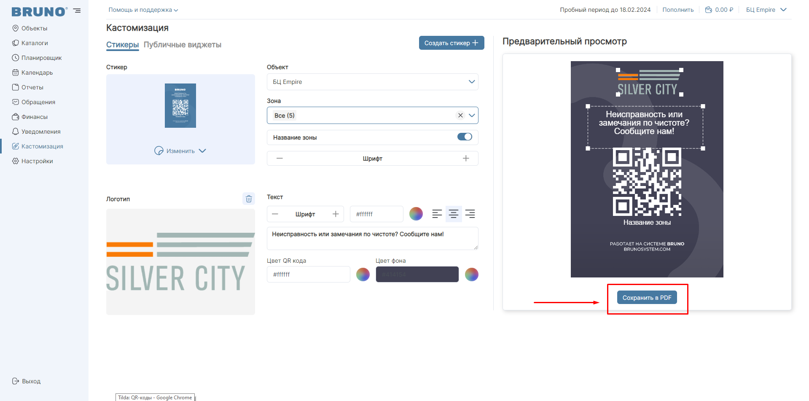Click Пополнить link in header

pos(678,10)
